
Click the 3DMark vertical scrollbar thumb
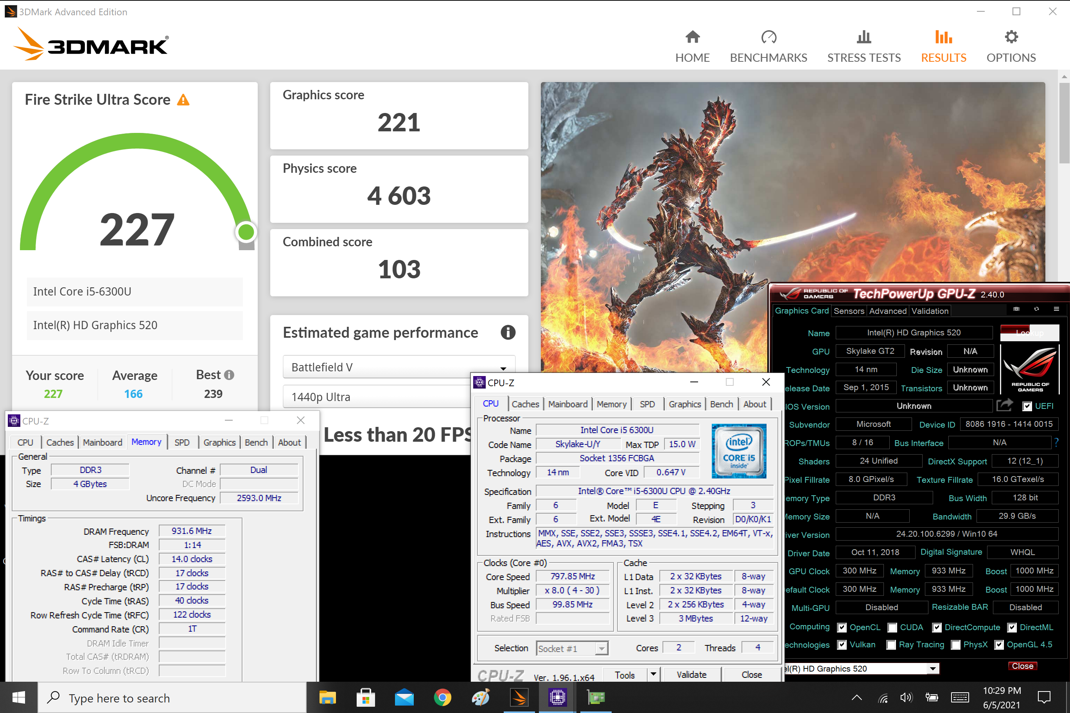point(1064,123)
